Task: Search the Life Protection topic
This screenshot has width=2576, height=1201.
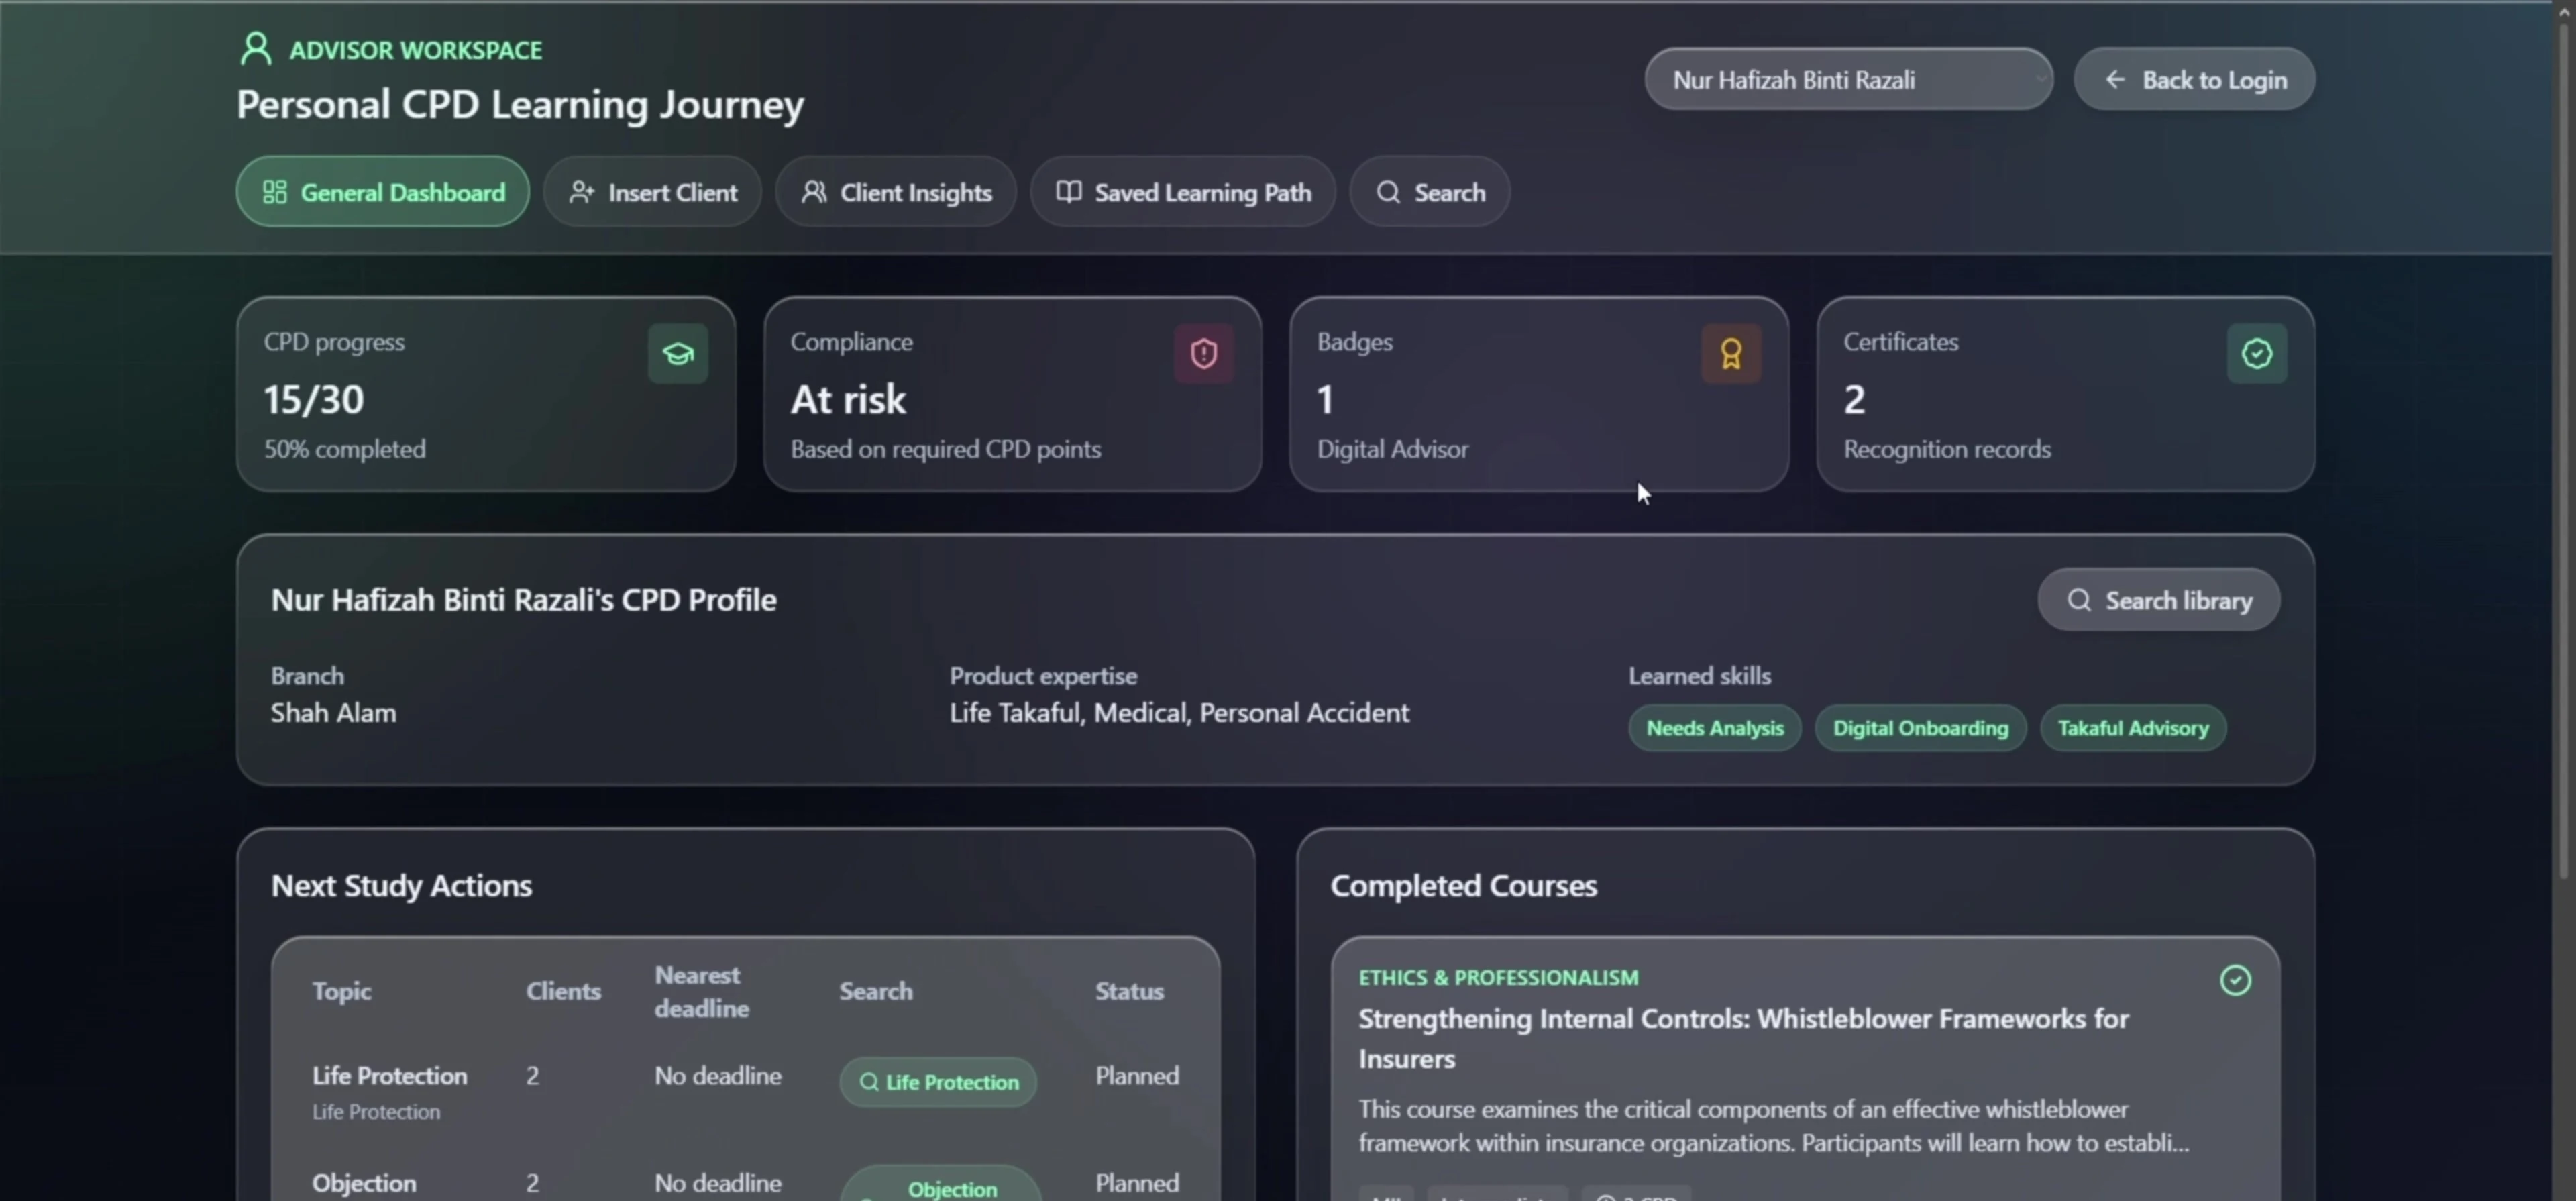Action: click(x=938, y=1082)
